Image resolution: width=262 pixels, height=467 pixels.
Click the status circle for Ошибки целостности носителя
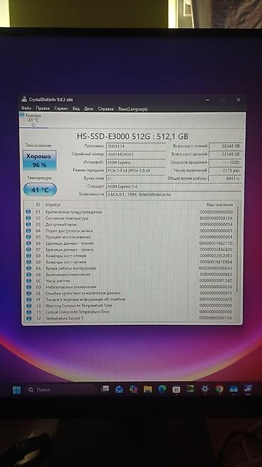point(28,293)
